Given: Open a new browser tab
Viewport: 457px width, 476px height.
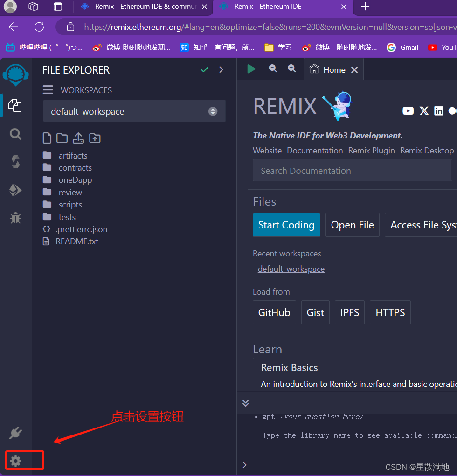Looking at the screenshot, I should (x=365, y=7).
